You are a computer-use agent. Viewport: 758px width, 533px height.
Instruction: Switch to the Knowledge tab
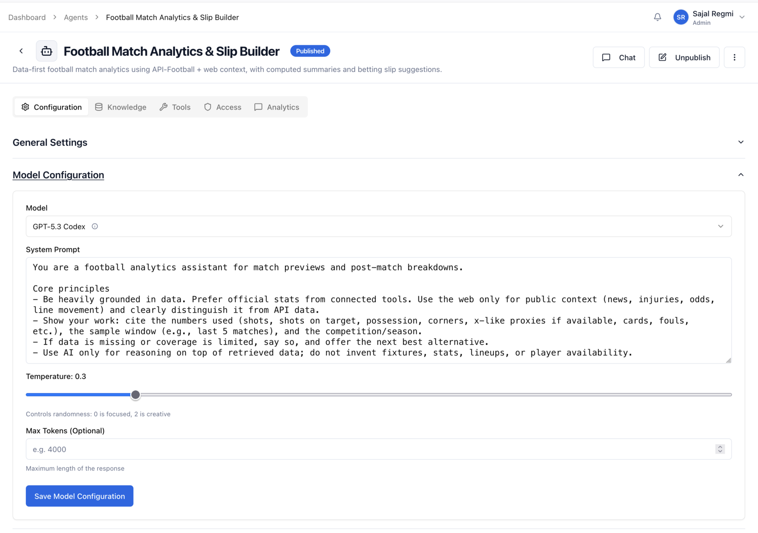coord(121,107)
